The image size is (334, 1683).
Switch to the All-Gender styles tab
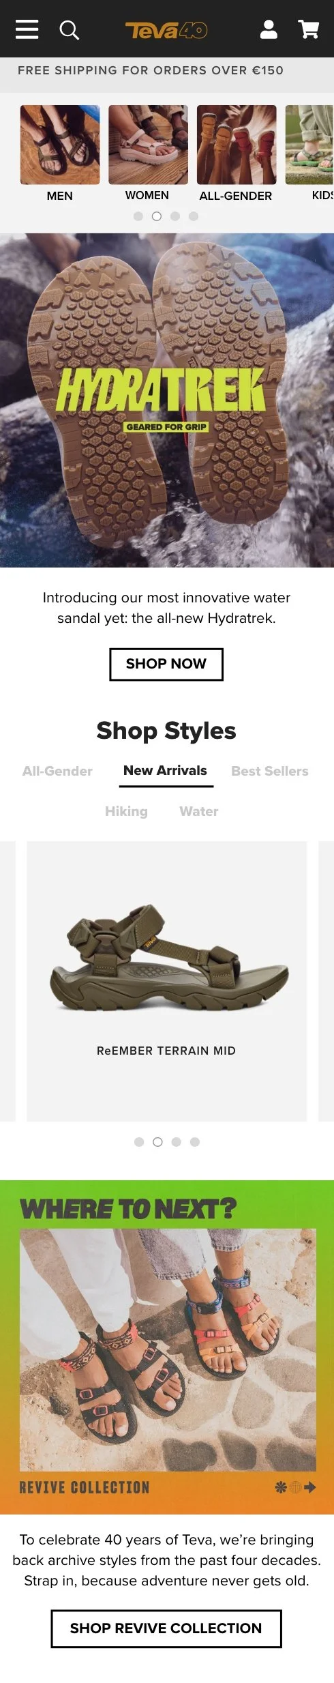tap(57, 771)
